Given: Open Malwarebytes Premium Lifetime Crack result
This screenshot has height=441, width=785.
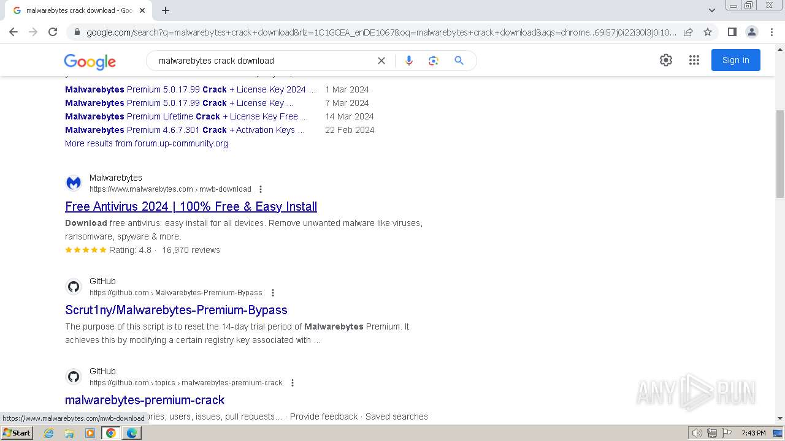Looking at the screenshot, I should [186, 116].
